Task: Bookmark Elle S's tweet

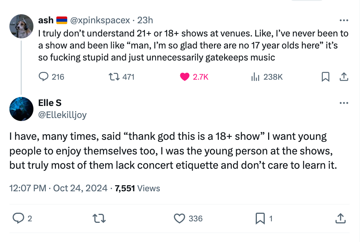Action: (260, 218)
